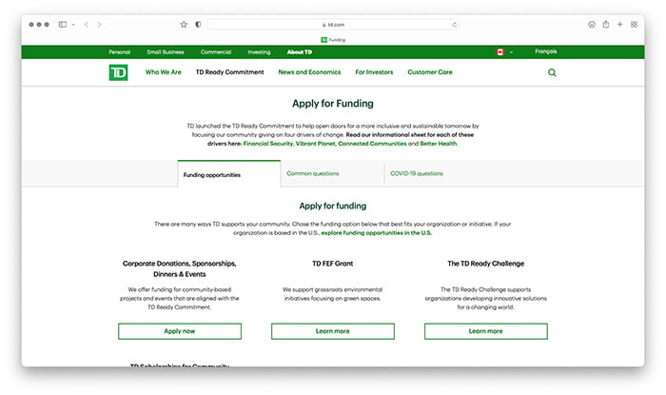The width and height of the screenshot is (666, 395).
Task: Open the TD Ready Commitment menu
Action: (x=230, y=72)
